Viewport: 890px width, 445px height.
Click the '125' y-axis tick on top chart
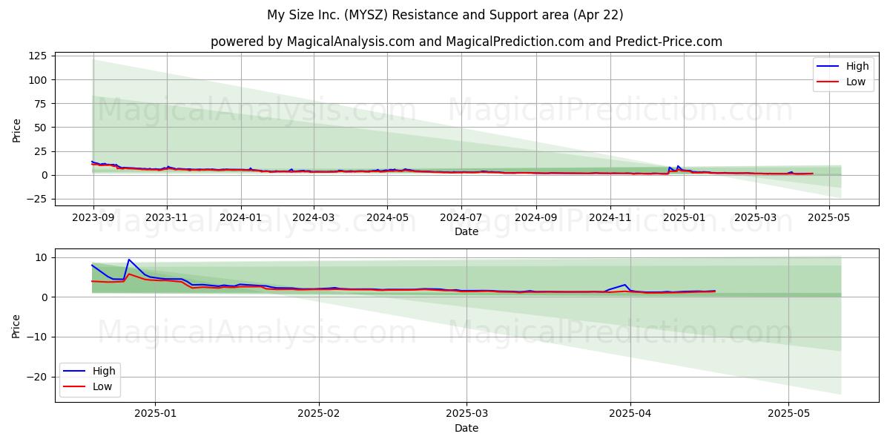tap(39, 56)
